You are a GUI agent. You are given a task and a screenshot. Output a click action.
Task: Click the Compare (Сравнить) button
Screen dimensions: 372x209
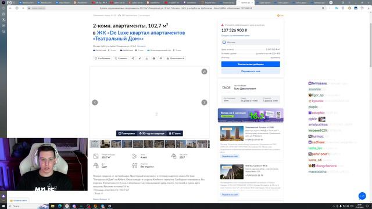click(x=121, y=58)
